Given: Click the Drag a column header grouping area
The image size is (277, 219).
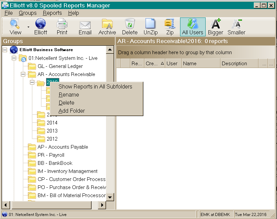Looking at the screenshot, I should tap(196, 52).
